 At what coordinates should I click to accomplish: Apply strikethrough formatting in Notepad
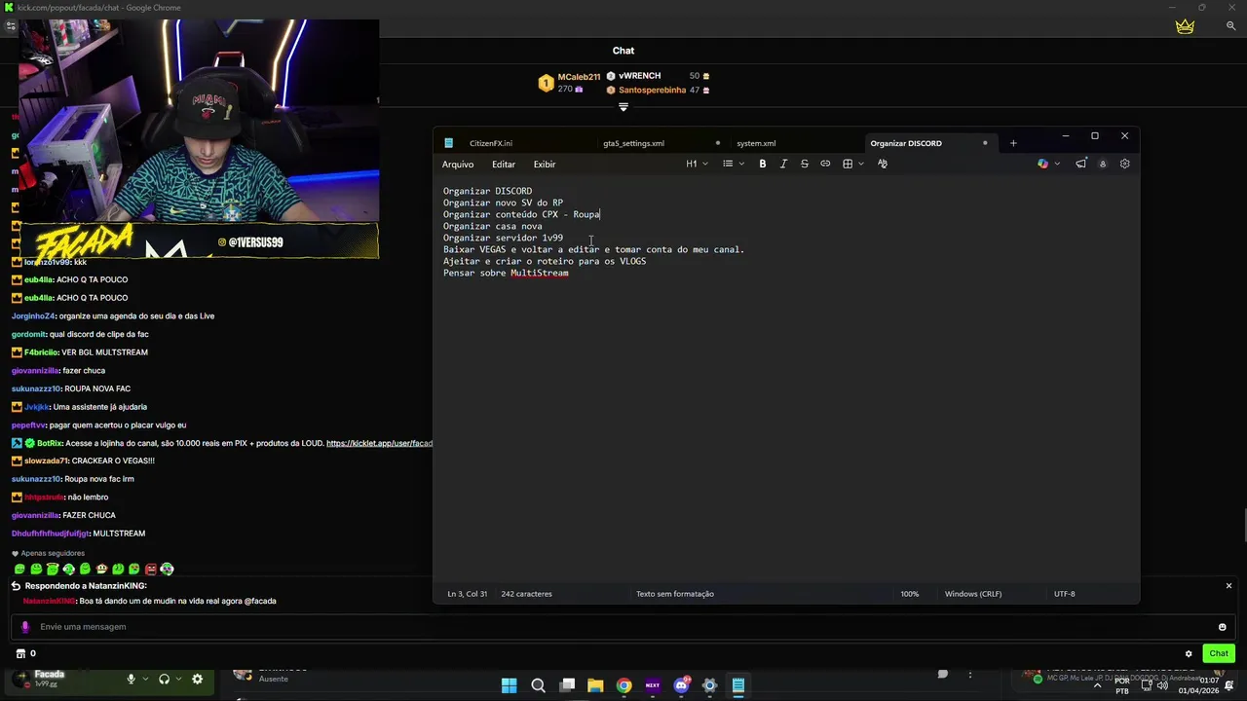805,164
